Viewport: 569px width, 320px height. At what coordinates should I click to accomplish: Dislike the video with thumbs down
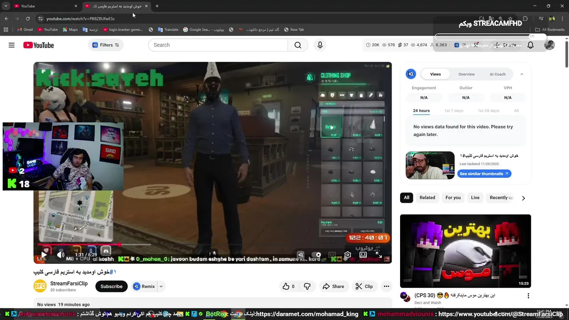(307, 286)
